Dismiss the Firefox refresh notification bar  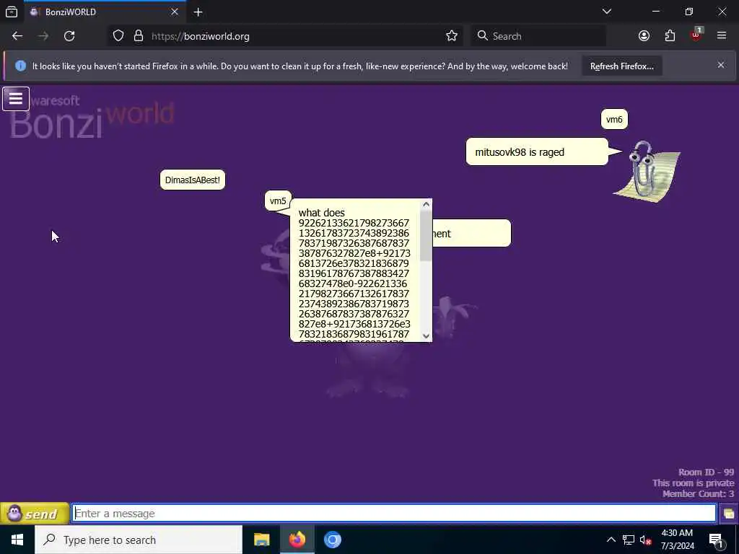(x=721, y=65)
